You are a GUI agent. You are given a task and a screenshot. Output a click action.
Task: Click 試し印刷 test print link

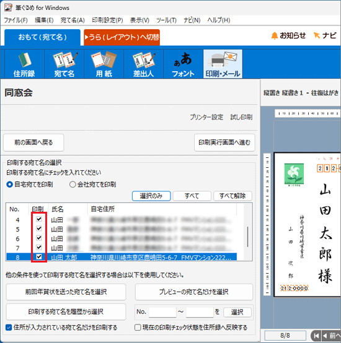coord(241,117)
